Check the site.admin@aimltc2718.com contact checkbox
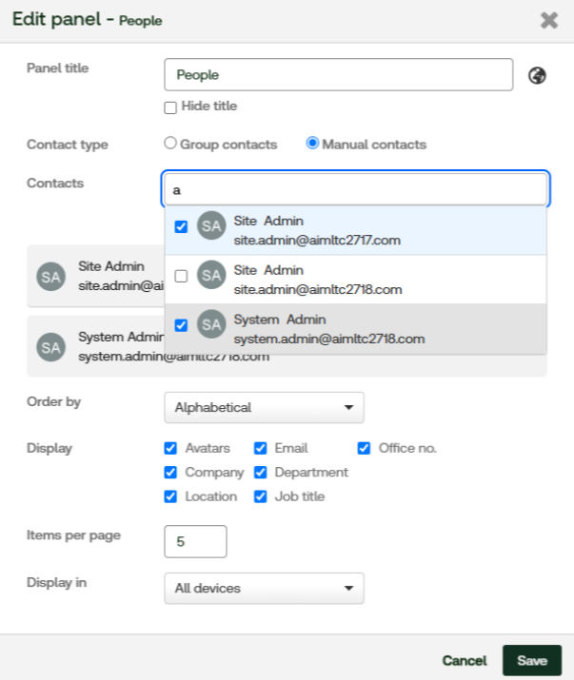 181,277
